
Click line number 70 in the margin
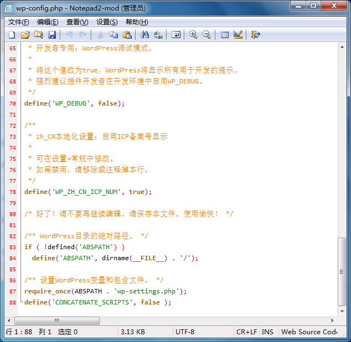click(13, 104)
